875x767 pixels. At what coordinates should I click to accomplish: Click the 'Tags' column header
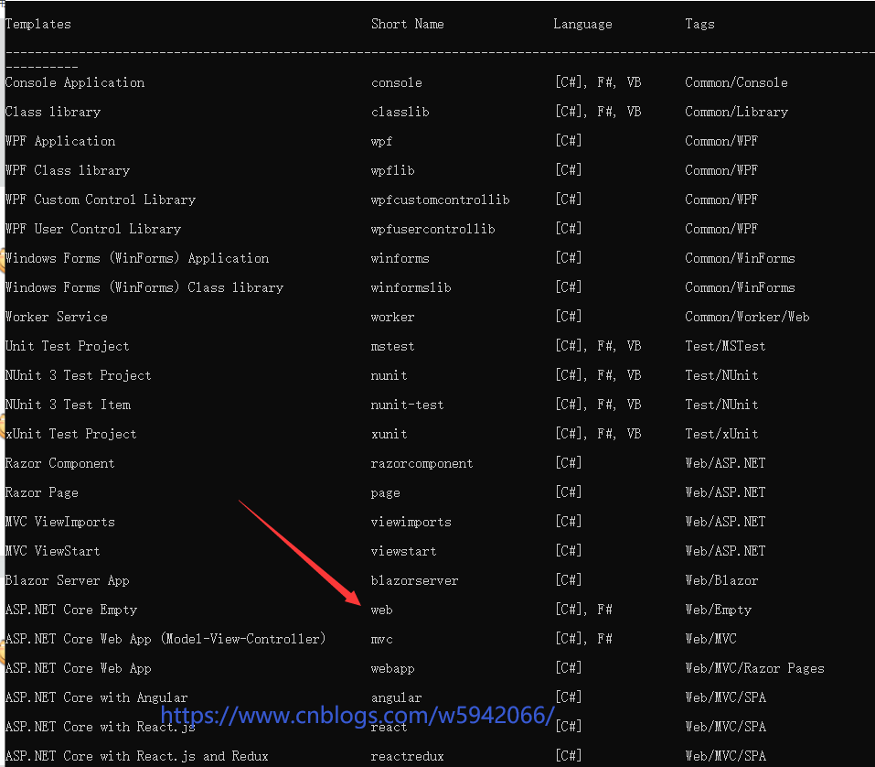pyautogui.click(x=699, y=24)
